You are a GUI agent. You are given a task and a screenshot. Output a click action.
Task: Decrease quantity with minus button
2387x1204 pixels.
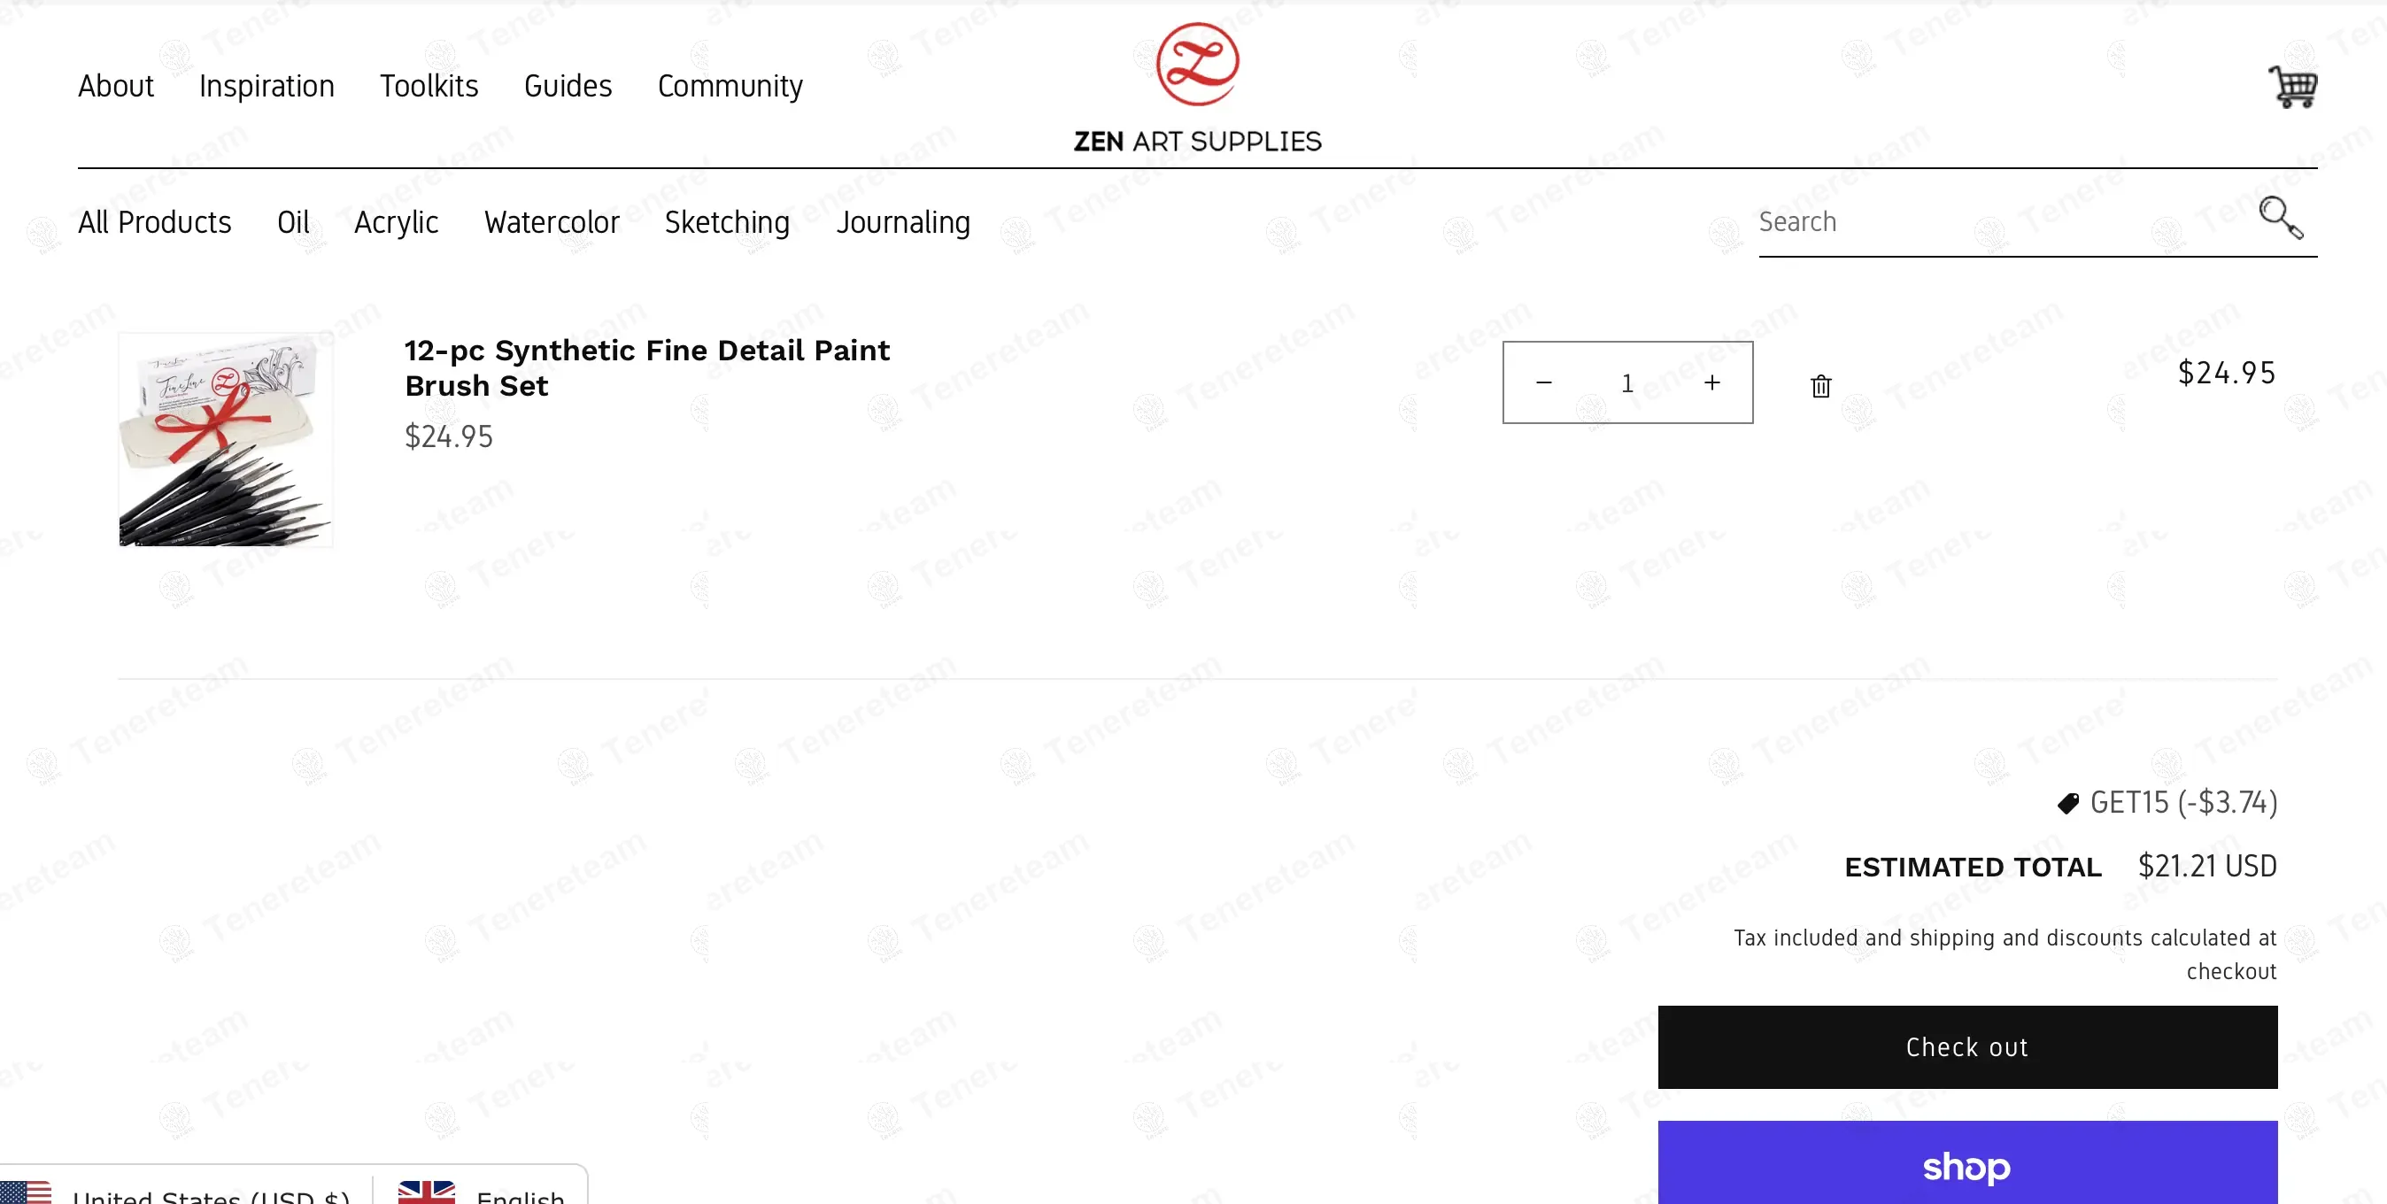pos(1544,382)
